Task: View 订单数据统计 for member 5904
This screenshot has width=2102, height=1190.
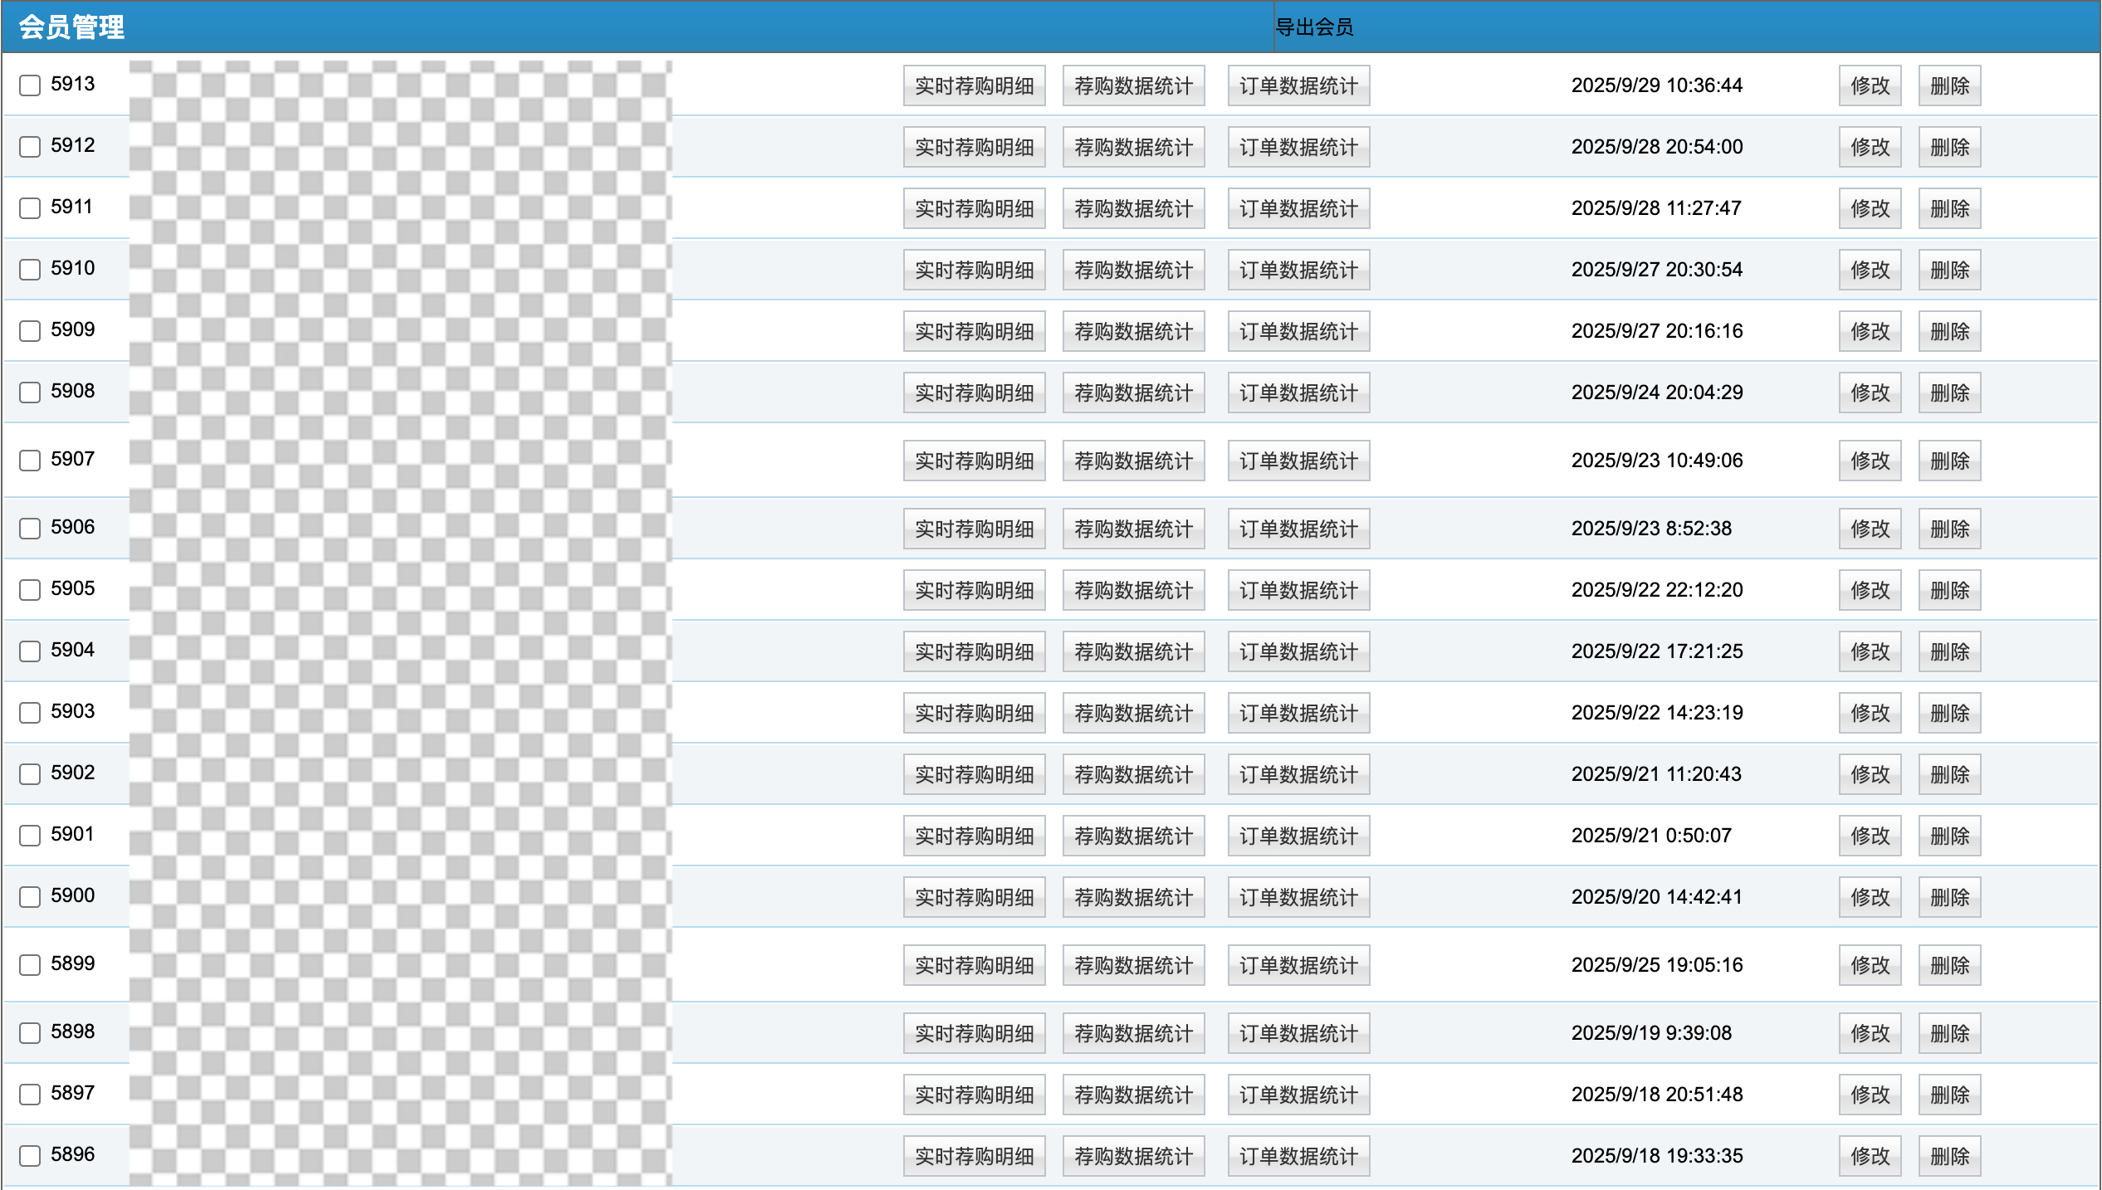Action: [1298, 651]
